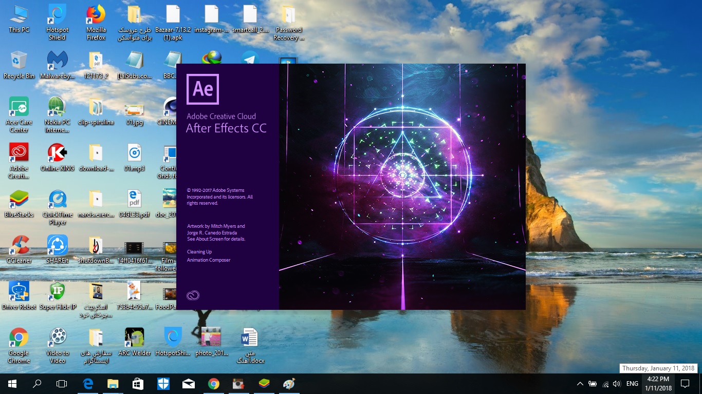Select the QuickTime Player shortcut
702x394 pixels.
coord(57,207)
